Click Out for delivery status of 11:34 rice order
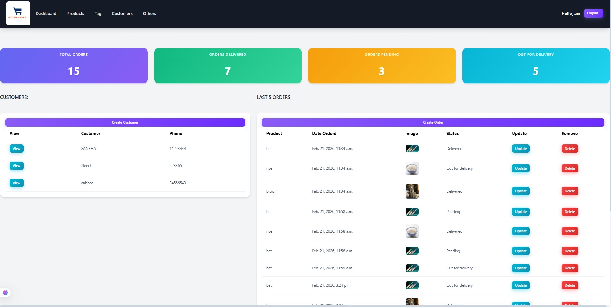 click(x=459, y=168)
